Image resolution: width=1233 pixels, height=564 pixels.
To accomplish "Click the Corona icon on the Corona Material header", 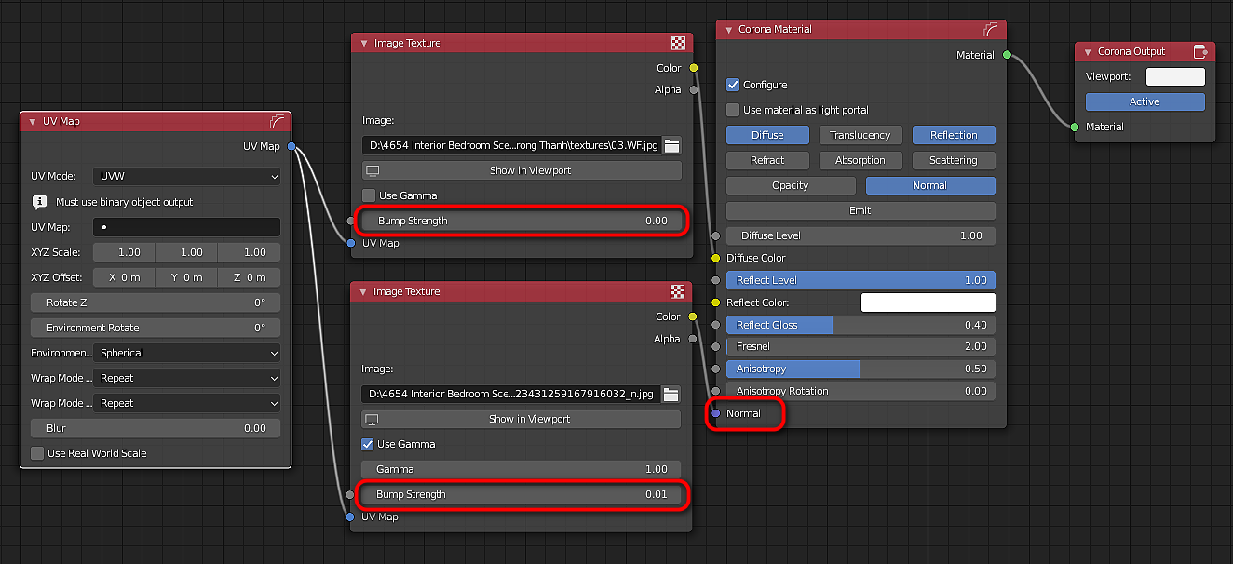I will 991,29.
